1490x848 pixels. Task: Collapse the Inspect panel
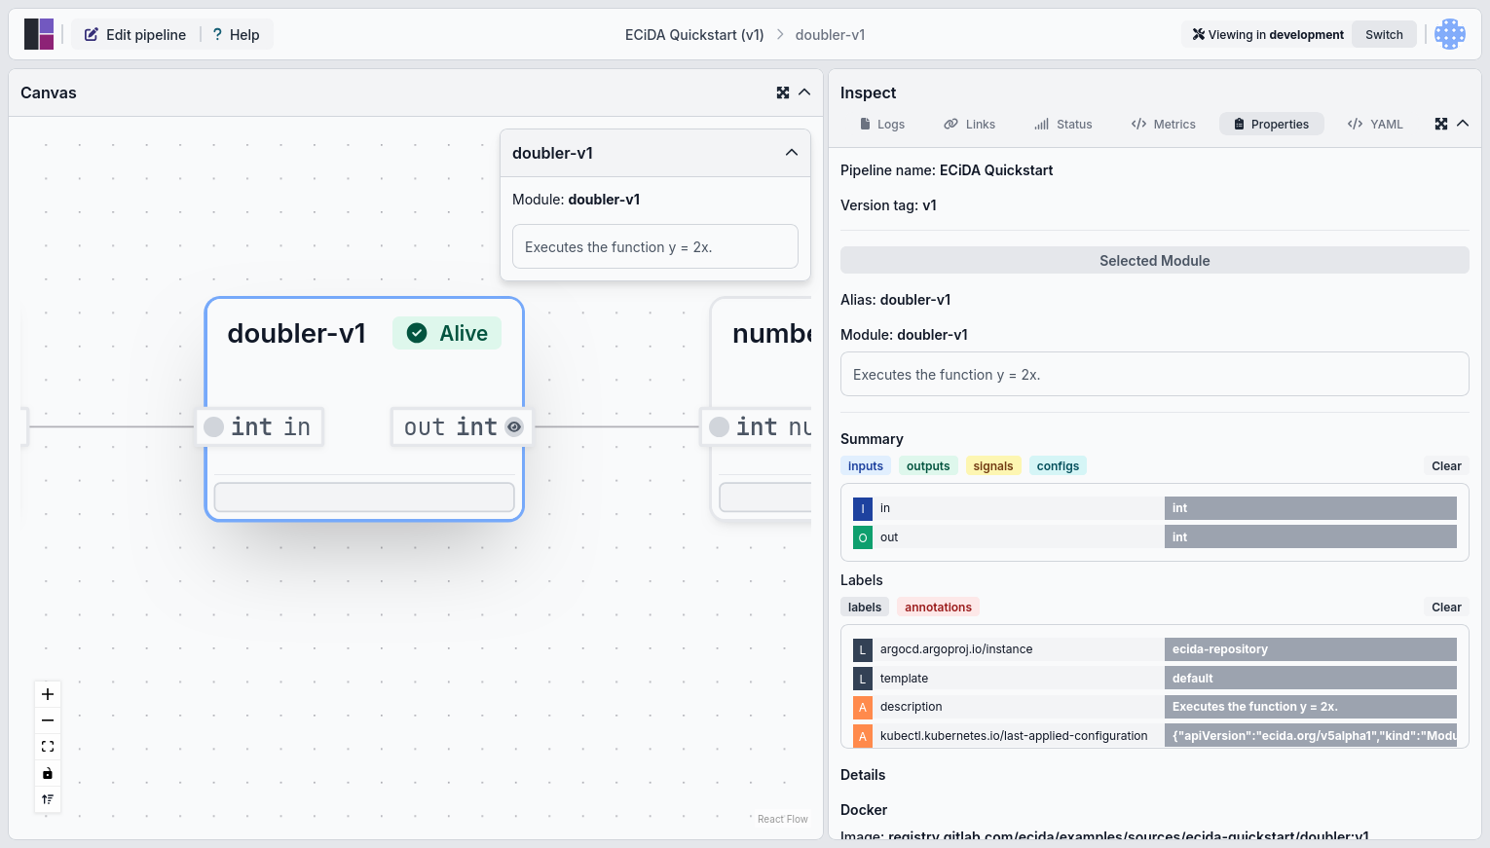pyautogui.click(x=1463, y=124)
